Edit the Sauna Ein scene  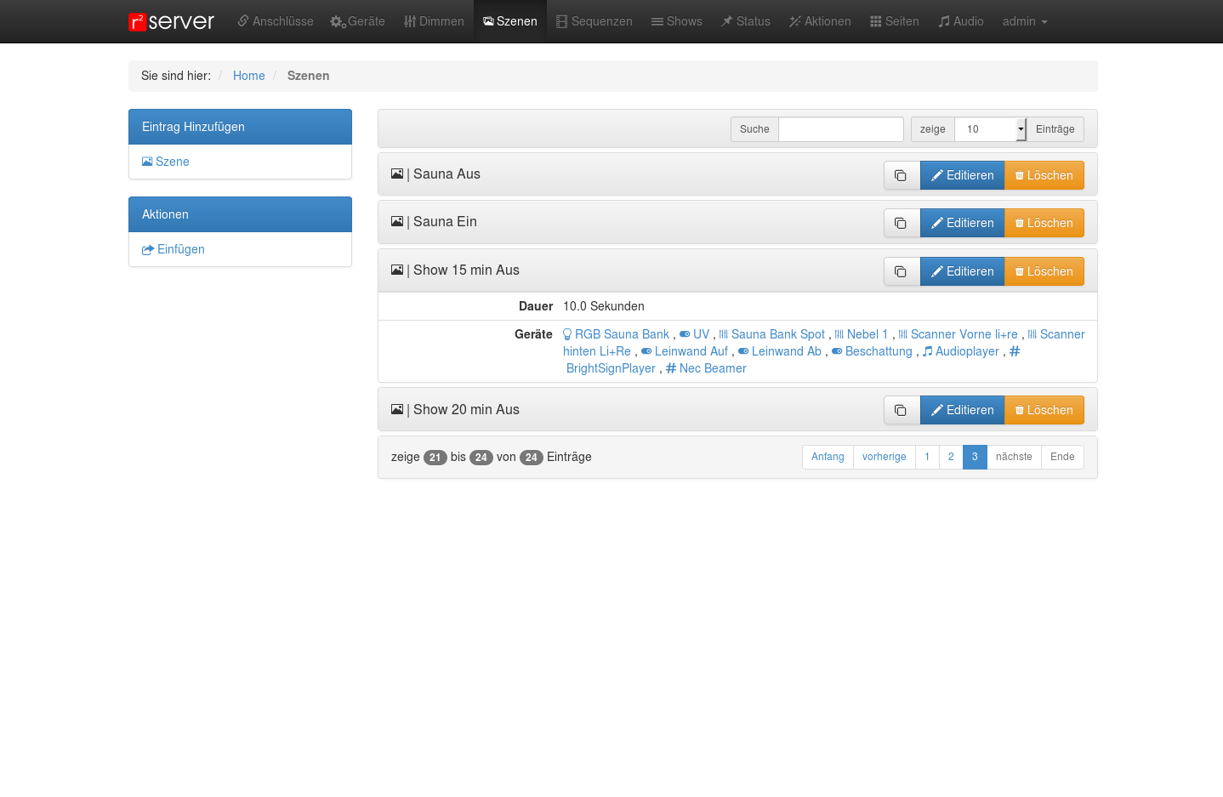(x=962, y=223)
